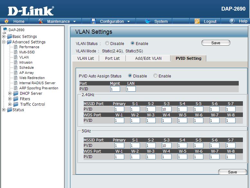The image size is (250, 188).
Task: Click the top Save button
Action: (216, 43)
